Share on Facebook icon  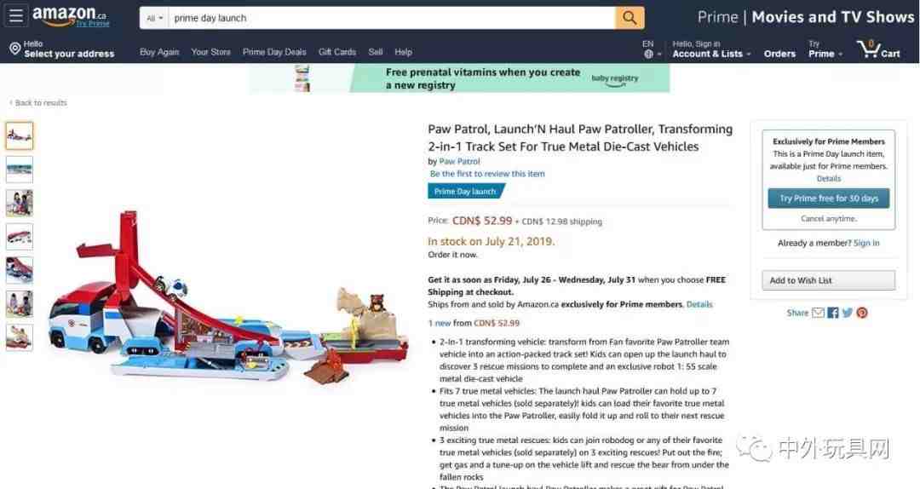click(833, 313)
